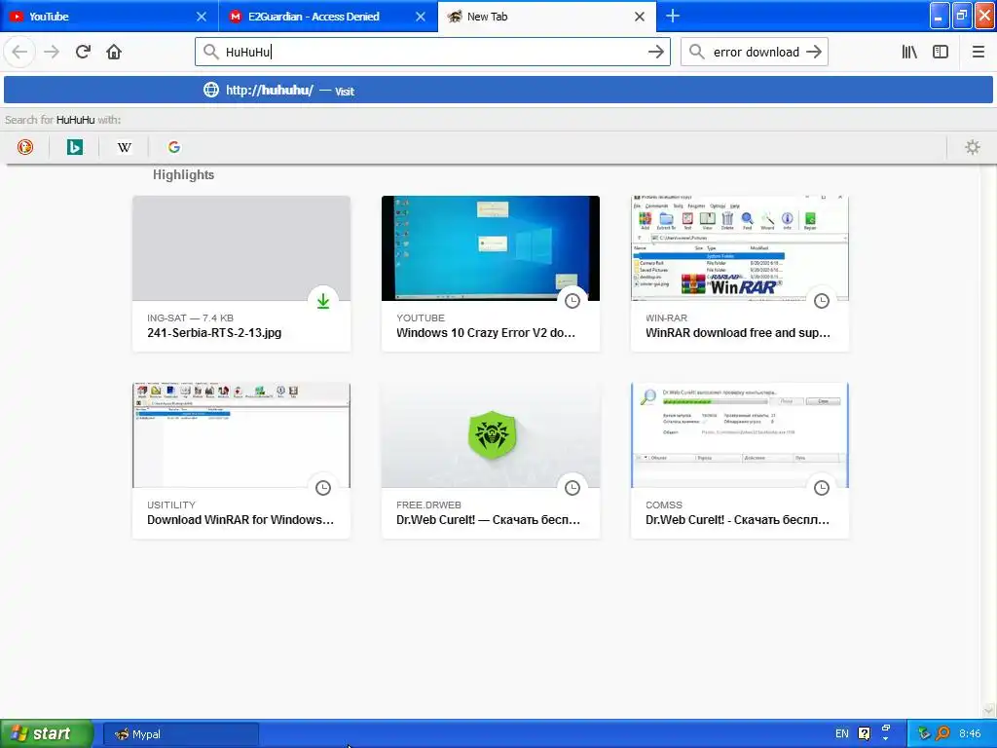This screenshot has height=748, width=997.
Task: Submit the 'error download' search arrow
Action: point(814,53)
